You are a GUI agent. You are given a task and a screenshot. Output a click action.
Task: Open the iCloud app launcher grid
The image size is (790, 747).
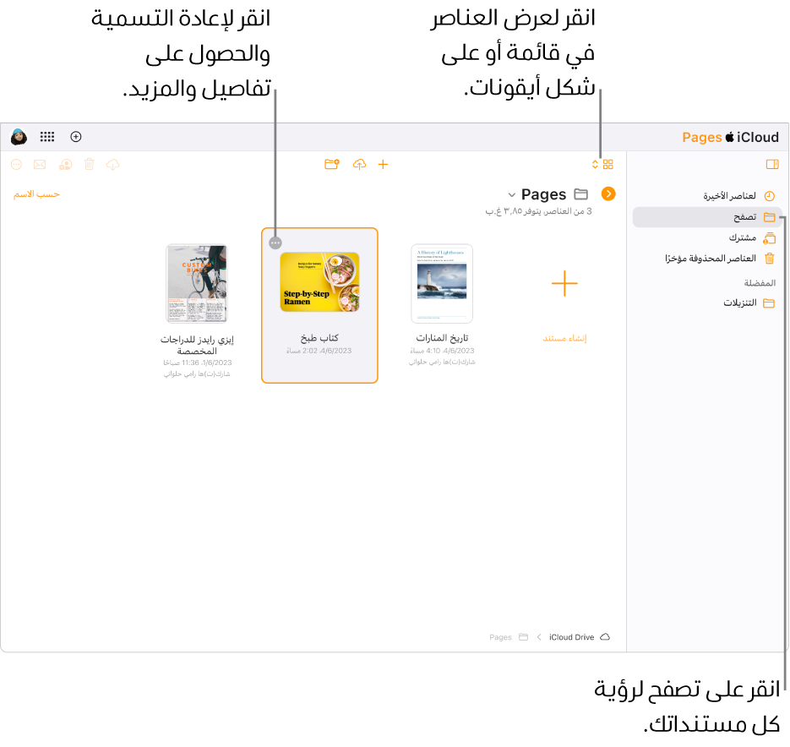pos(47,137)
